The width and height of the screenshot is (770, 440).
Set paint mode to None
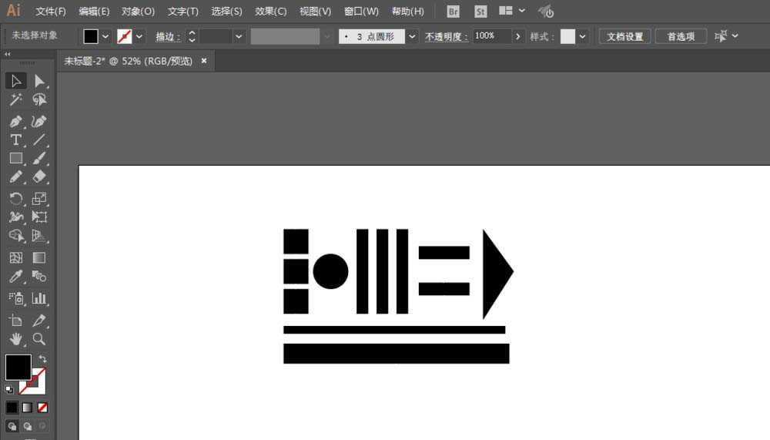click(x=42, y=408)
